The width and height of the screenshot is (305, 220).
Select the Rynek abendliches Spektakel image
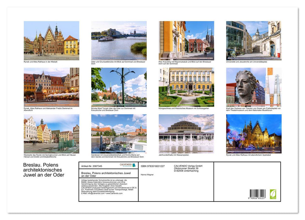(x=255, y=134)
